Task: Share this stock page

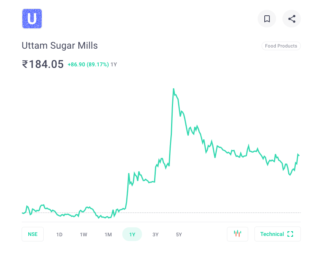Action: click(291, 19)
